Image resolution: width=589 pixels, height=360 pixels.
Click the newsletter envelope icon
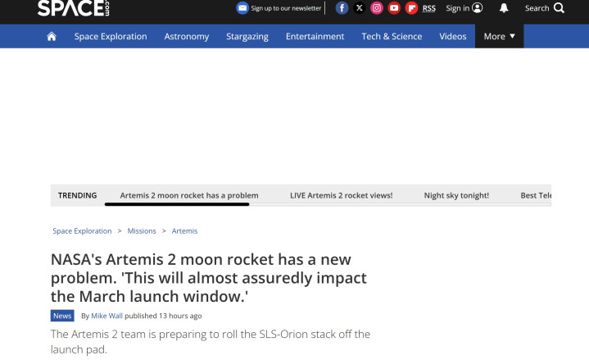coord(242,8)
